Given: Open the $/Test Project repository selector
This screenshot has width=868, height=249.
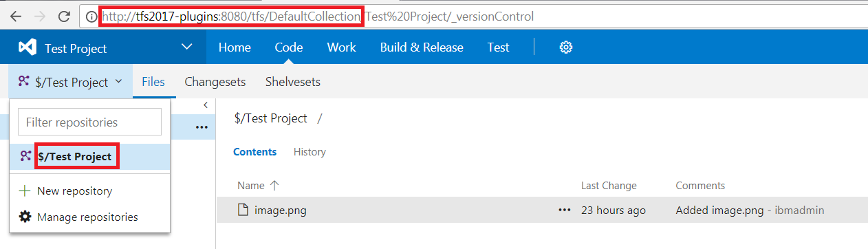Looking at the screenshot, I should click(x=70, y=82).
